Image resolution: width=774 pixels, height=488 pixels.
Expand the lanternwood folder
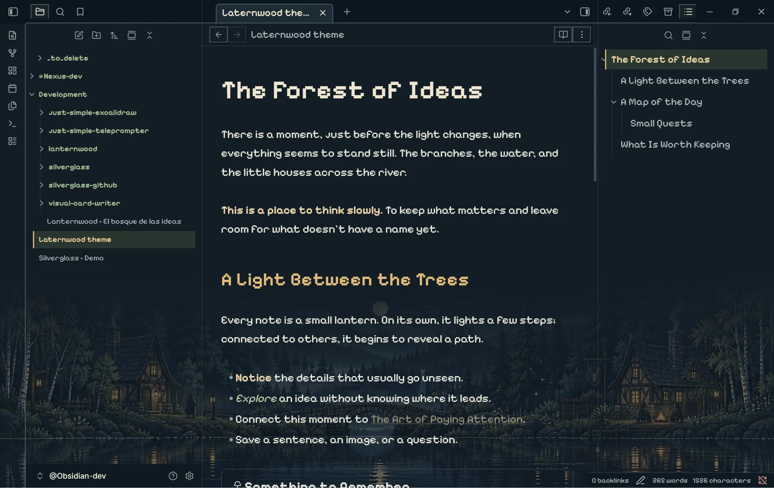tap(41, 149)
